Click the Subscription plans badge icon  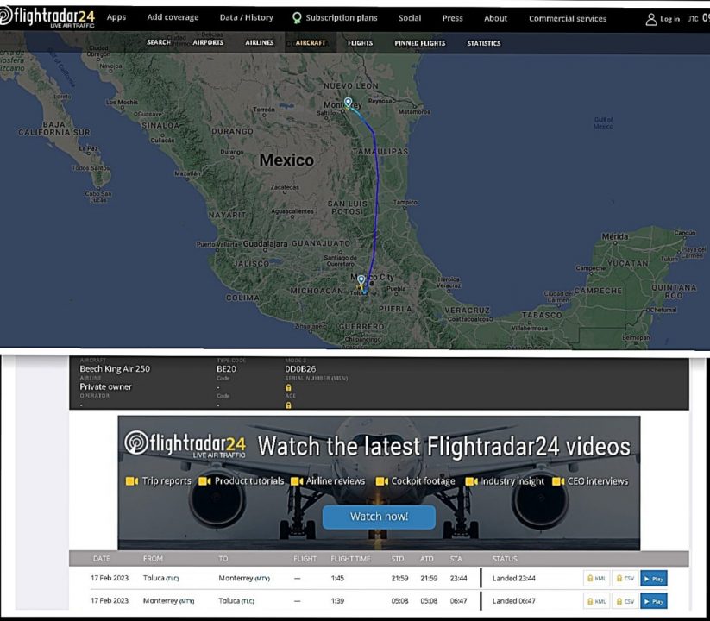297,17
